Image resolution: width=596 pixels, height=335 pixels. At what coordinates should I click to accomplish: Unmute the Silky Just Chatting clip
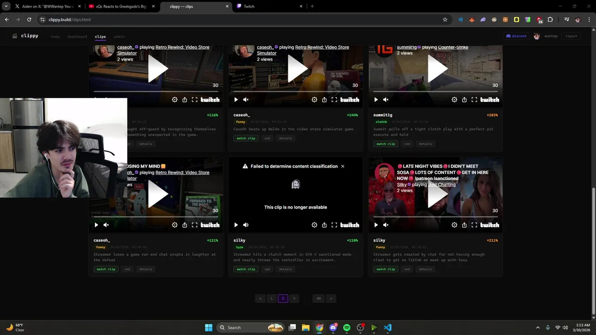tap(386, 225)
